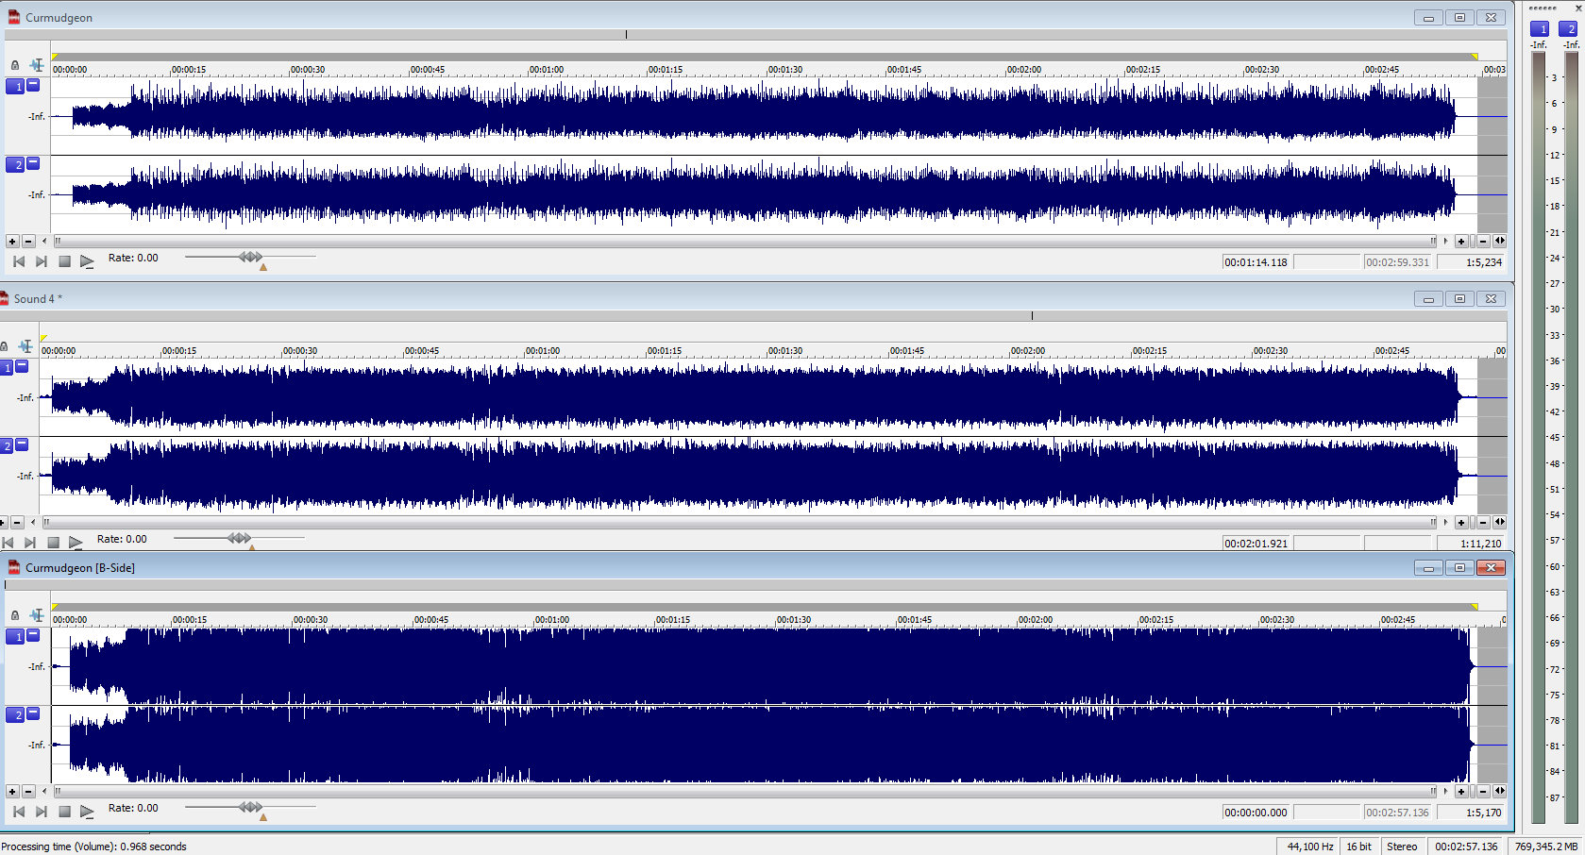Stop playback in Curmudgeon [B-Side] window

pyautogui.click(x=64, y=812)
